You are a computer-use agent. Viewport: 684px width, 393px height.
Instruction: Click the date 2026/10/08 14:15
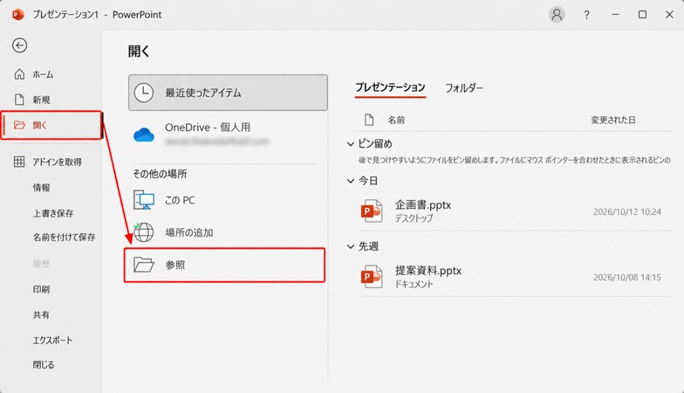coord(627,278)
